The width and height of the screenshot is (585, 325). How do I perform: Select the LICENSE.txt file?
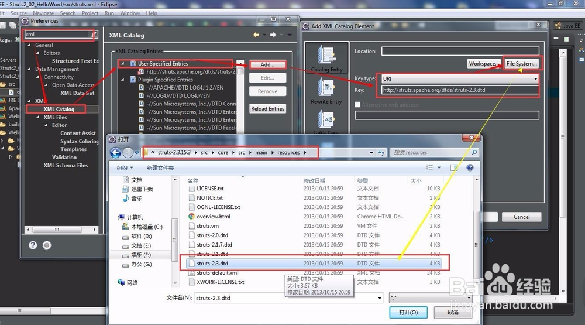210,189
